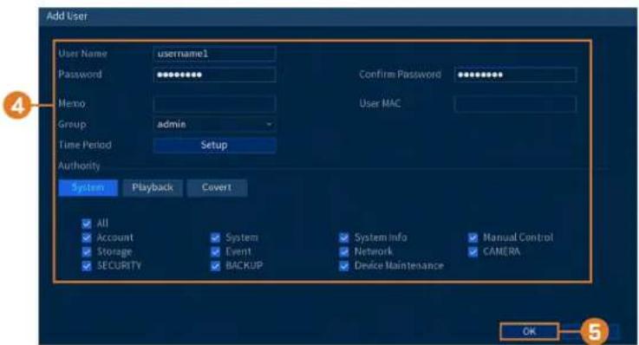Open the Group dropdown showing admin
The image size is (639, 345).
[214, 124]
